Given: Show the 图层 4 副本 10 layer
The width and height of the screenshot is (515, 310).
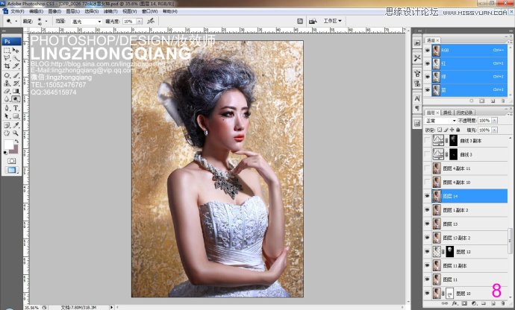Looking at the screenshot, I should pos(428,182).
